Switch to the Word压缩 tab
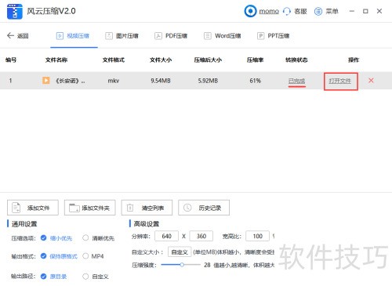Image resolution: width=392 pixels, height=286 pixels. click(x=223, y=36)
